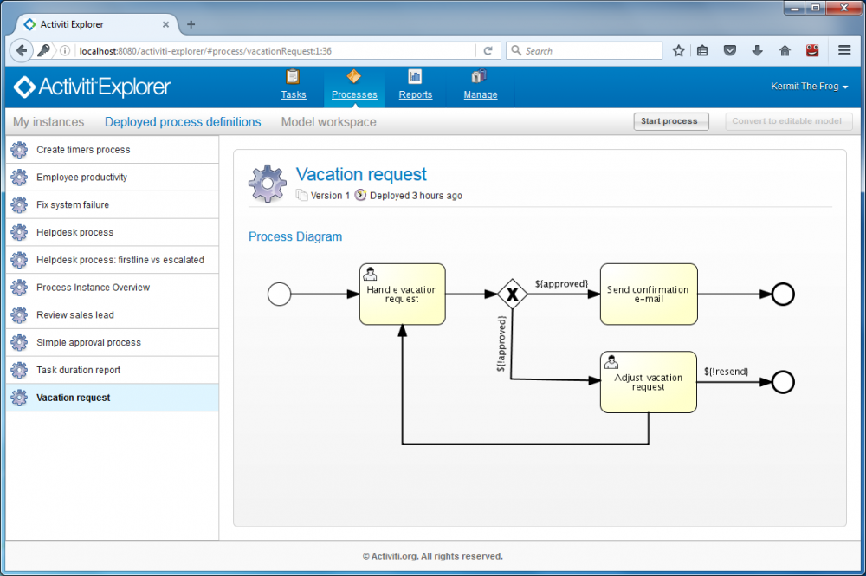Click the Version pages icon
The width and height of the screenshot is (866, 576).
(x=301, y=195)
